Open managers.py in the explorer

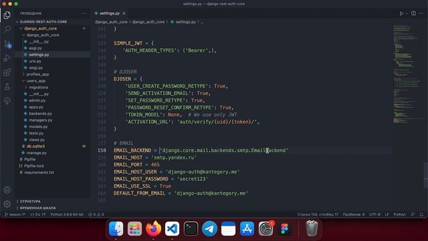41,120
